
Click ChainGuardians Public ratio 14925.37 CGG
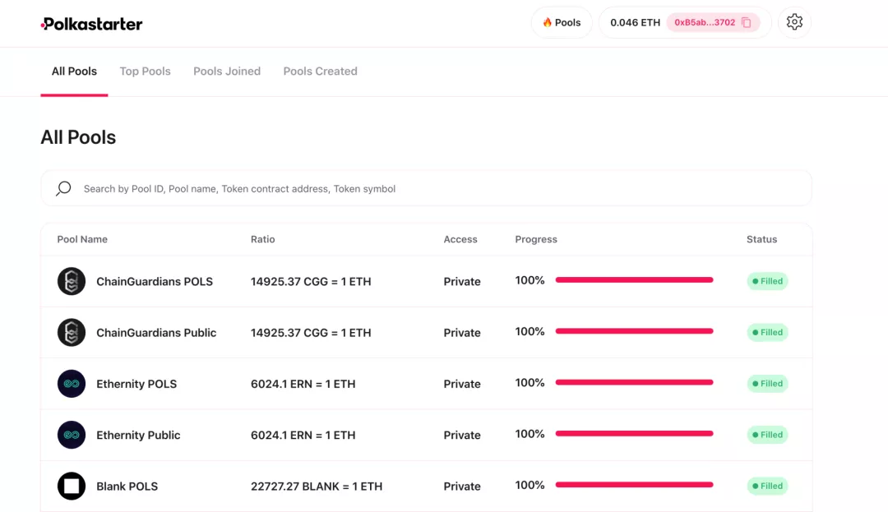[x=311, y=333]
